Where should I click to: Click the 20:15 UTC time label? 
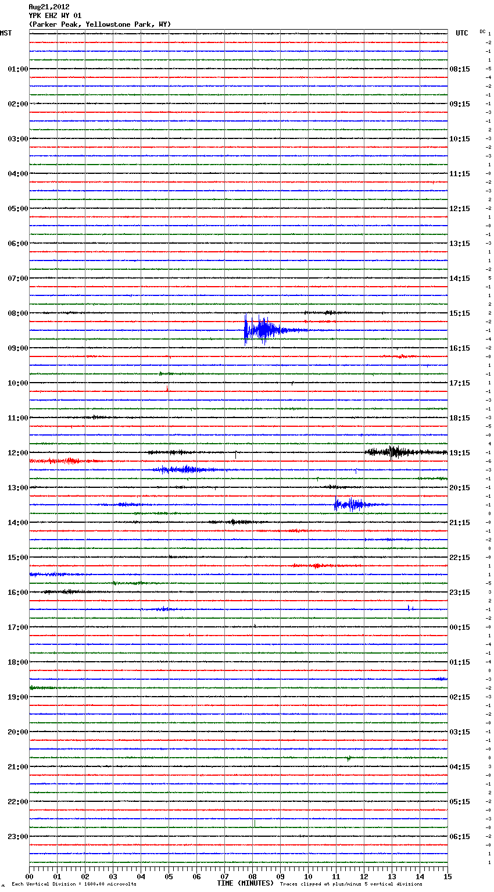460,488
